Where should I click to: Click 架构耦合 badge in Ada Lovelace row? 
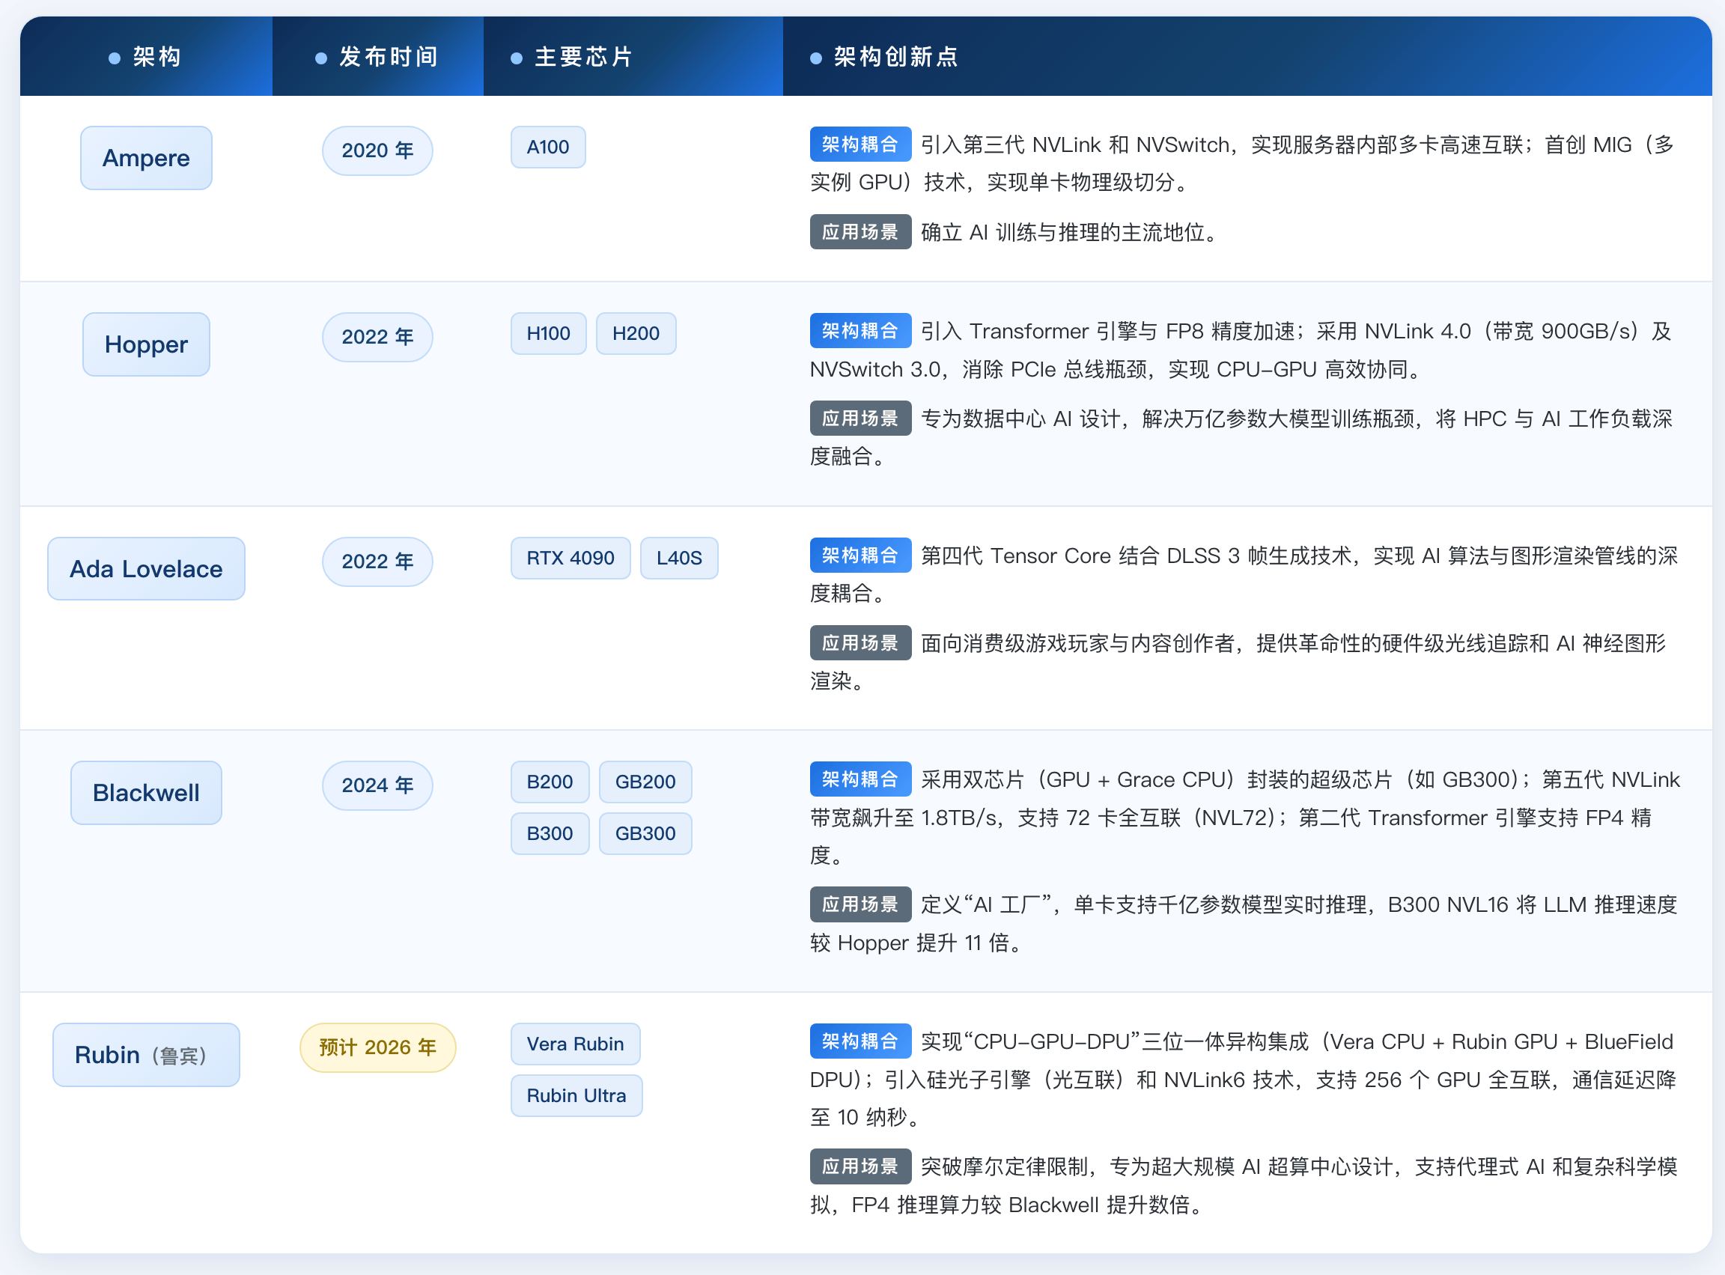coord(860,555)
